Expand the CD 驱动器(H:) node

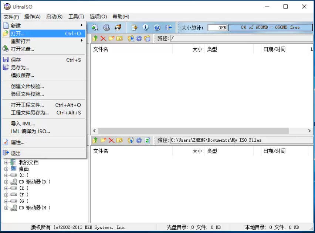[x=6, y=208]
